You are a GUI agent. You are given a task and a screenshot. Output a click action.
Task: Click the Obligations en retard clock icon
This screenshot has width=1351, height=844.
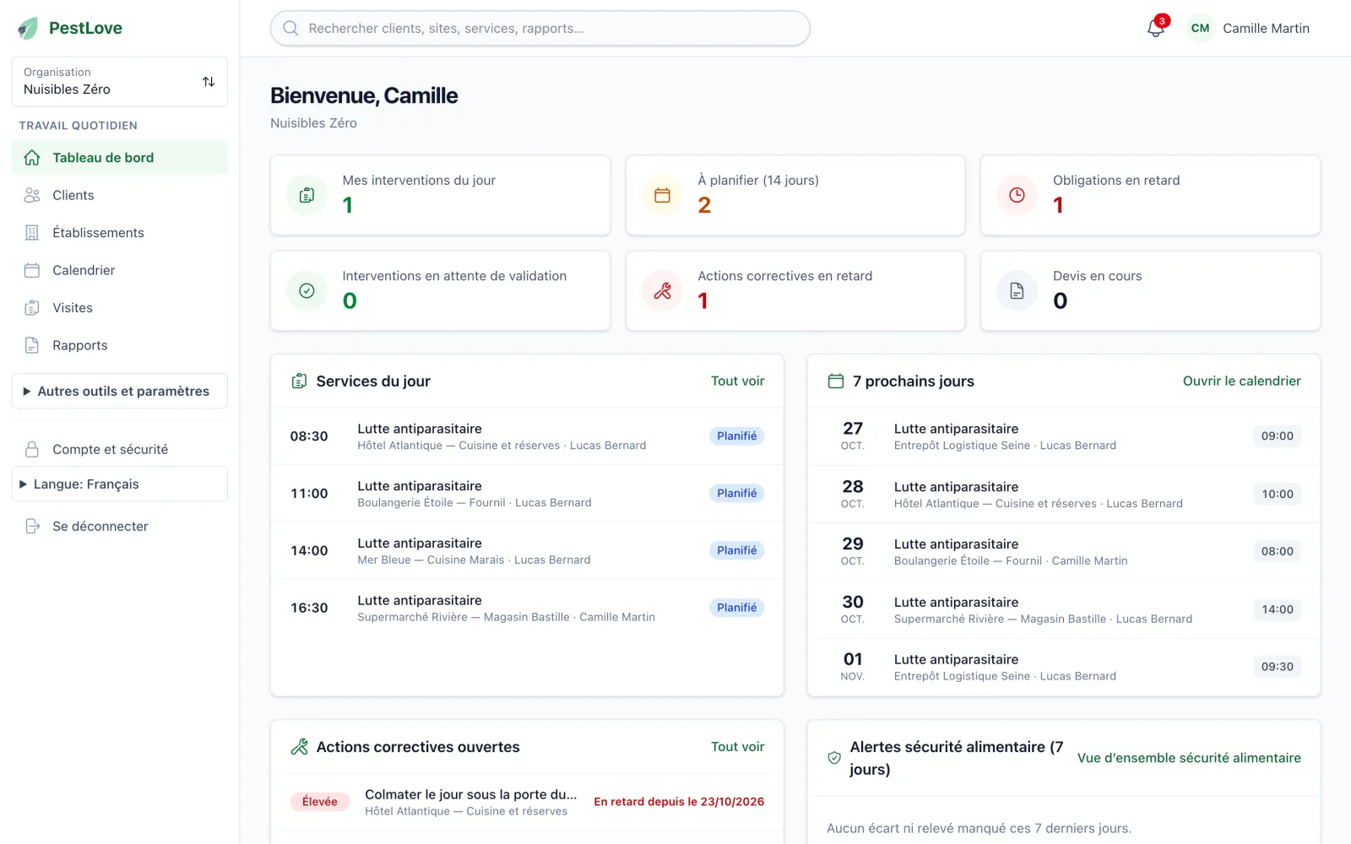click(1017, 195)
